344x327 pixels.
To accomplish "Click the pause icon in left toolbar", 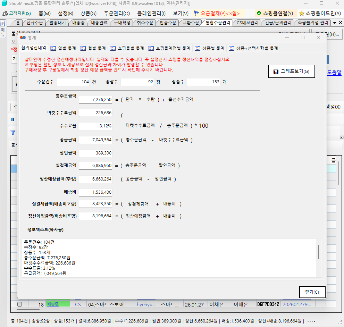I will point(13,119).
